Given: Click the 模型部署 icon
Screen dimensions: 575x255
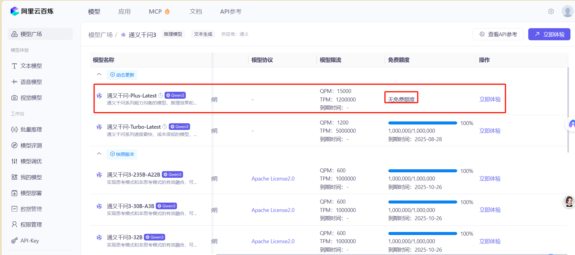Looking at the screenshot, I should (x=14, y=193).
